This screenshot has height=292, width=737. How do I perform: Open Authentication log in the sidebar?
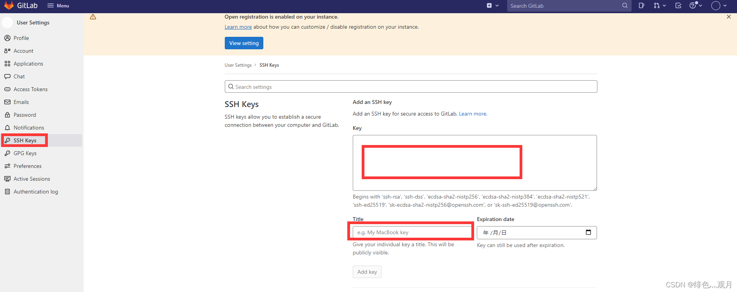42,192
